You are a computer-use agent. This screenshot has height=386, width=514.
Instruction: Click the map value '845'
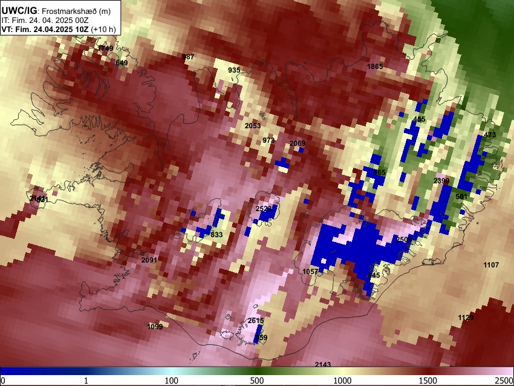click(374, 275)
